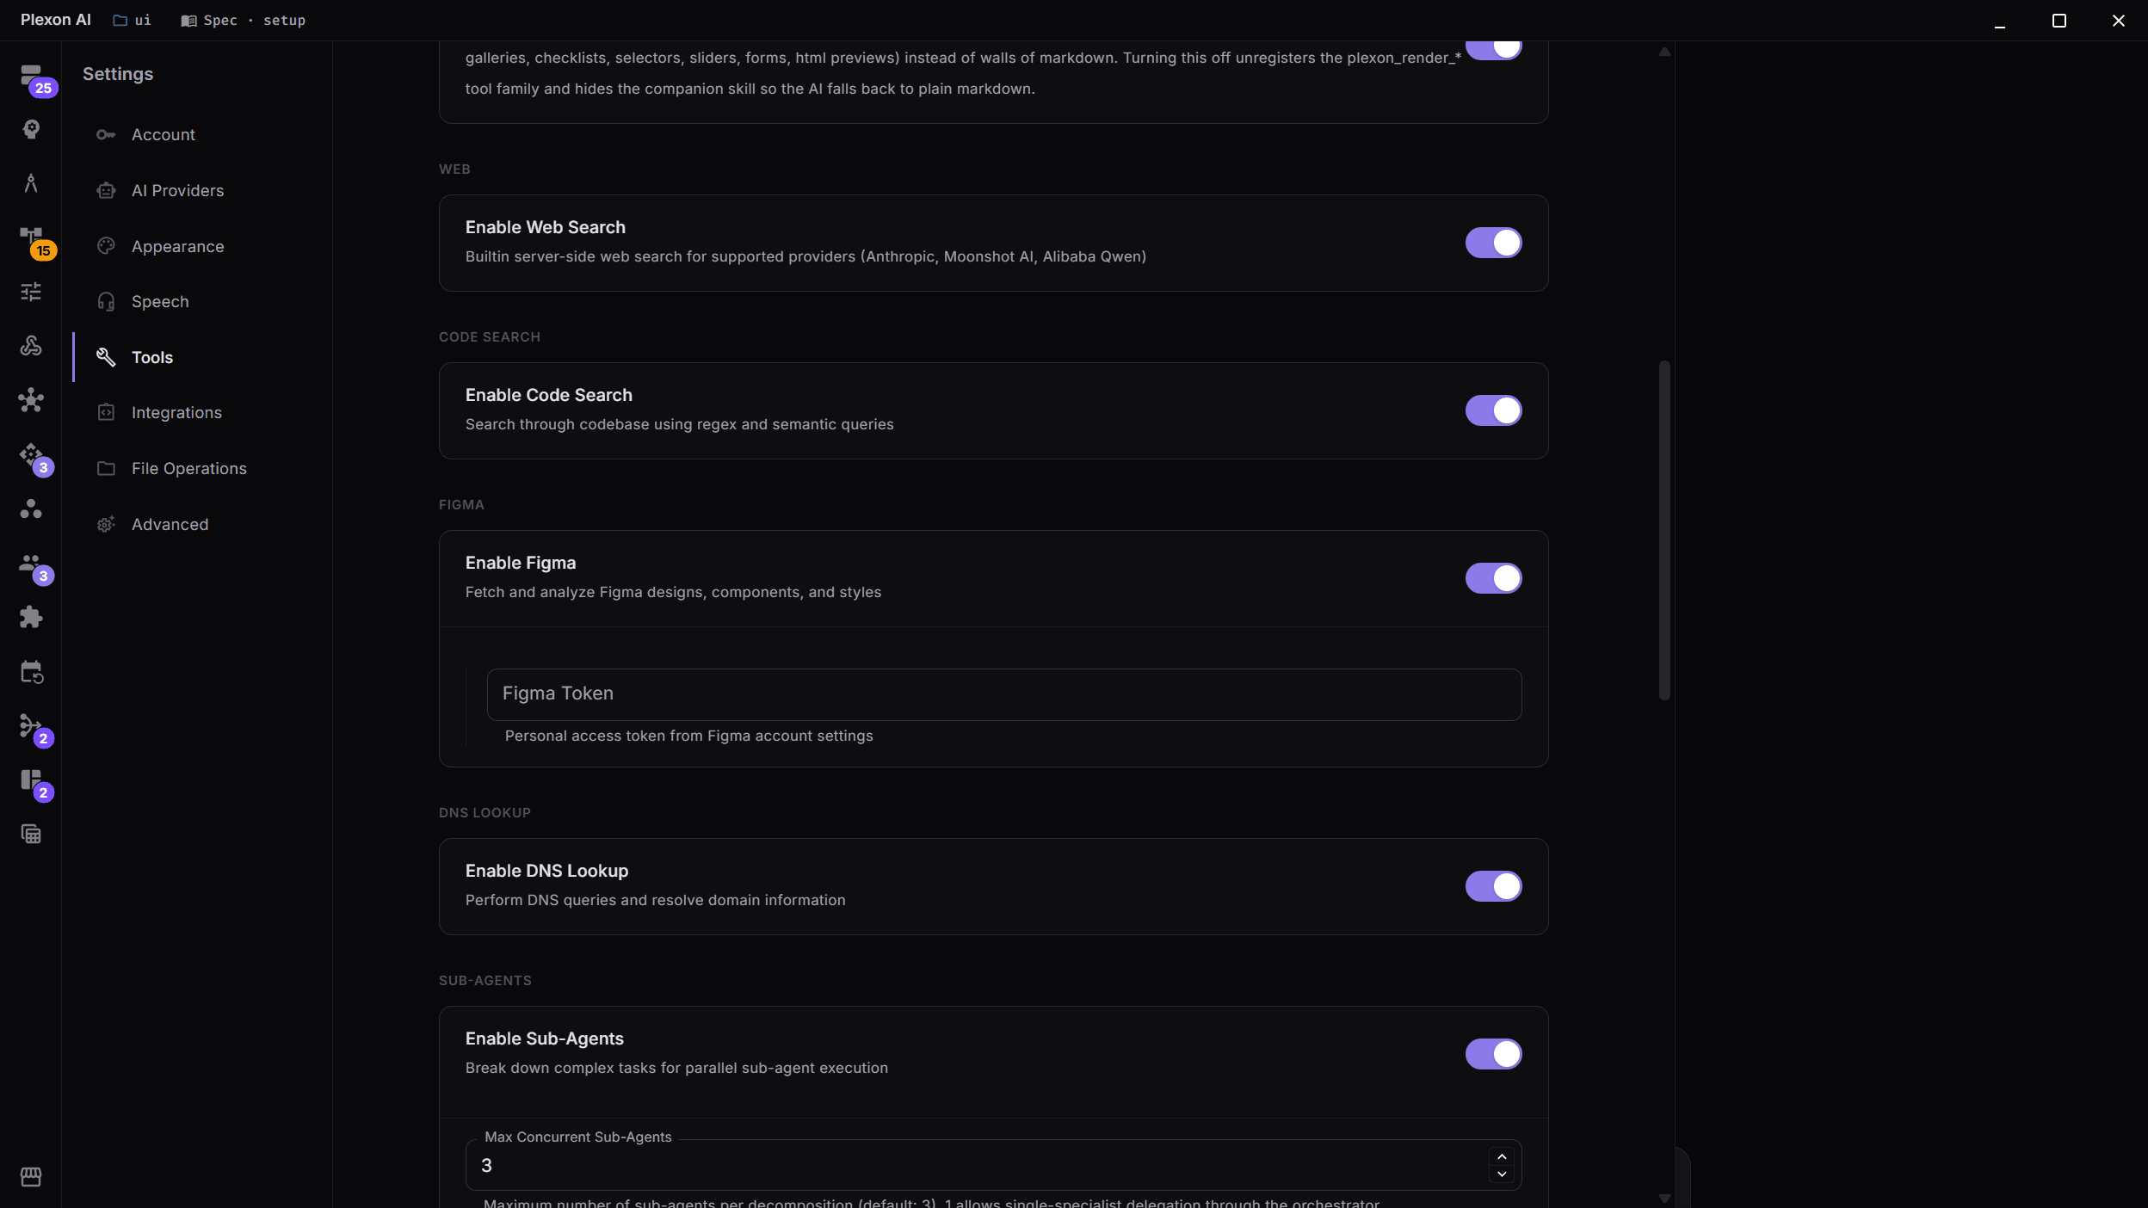This screenshot has height=1208, width=2148.
Task: Decrease Max Concurrent Sub-Agents with the down arrow
Action: tap(1502, 1174)
